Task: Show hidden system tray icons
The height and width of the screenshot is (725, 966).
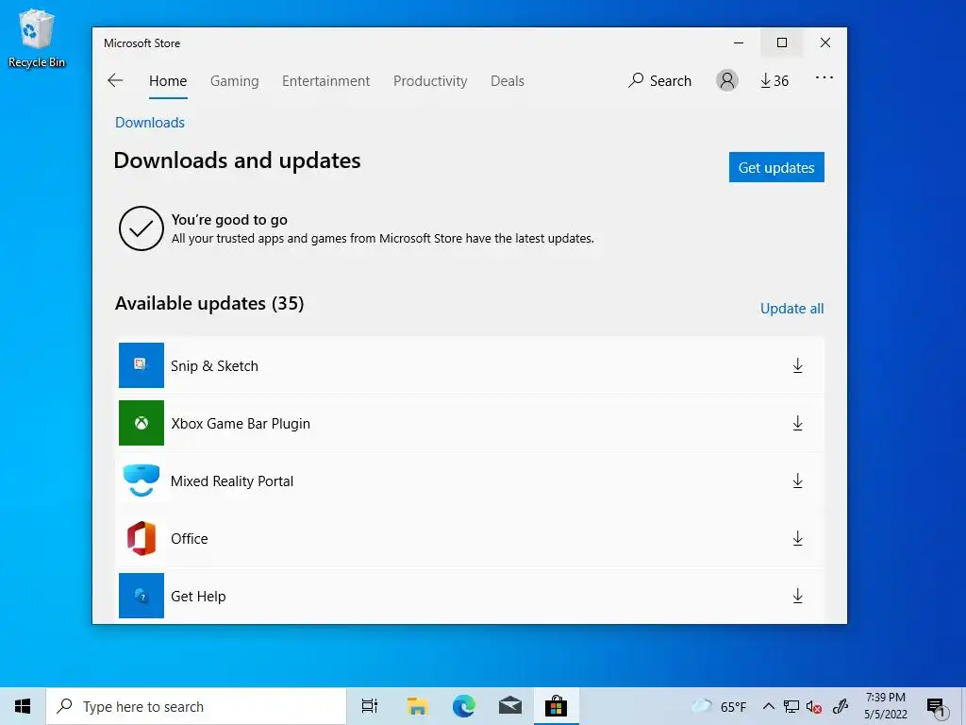Action: tap(768, 706)
